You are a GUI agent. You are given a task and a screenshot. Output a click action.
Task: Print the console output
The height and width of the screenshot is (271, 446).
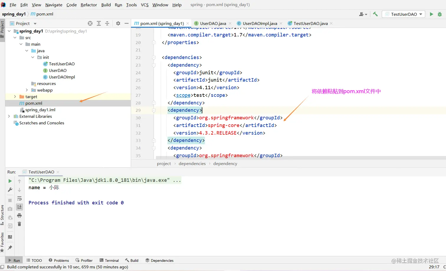tap(19, 216)
